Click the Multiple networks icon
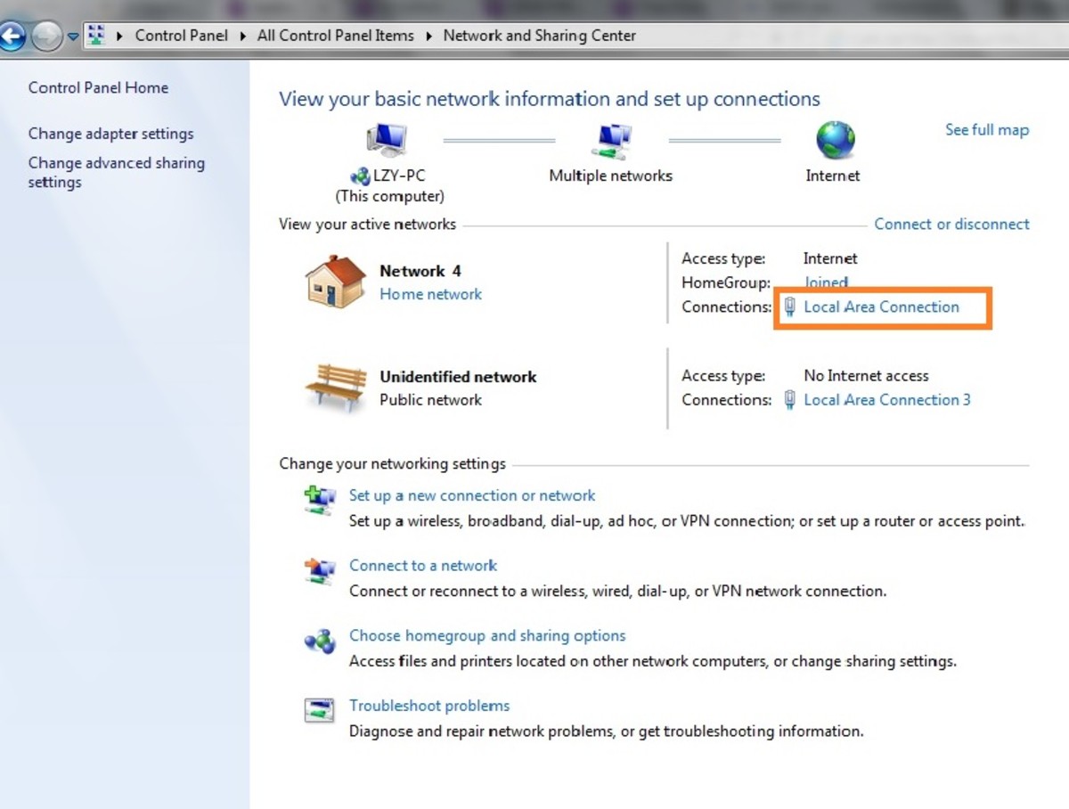The width and height of the screenshot is (1069, 809). [x=610, y=141]
